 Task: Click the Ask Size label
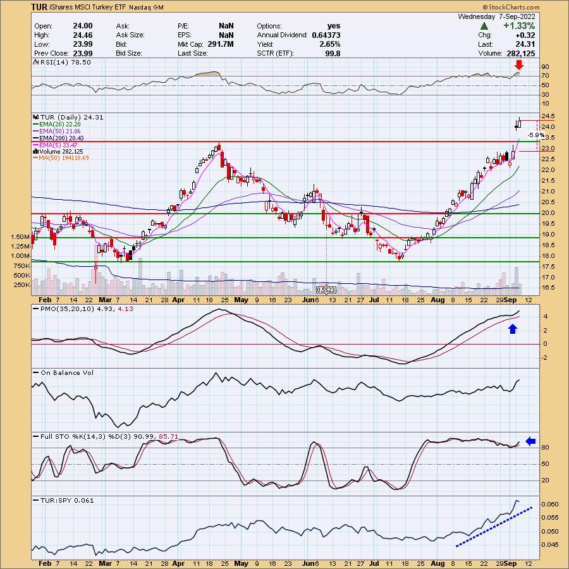130,35
